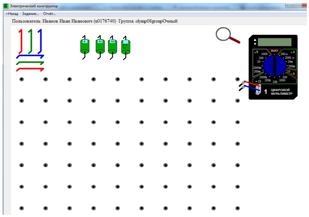Set dial to 200k ohm range
This screenshot has width=309, height=217.
[x=268, y=80]
